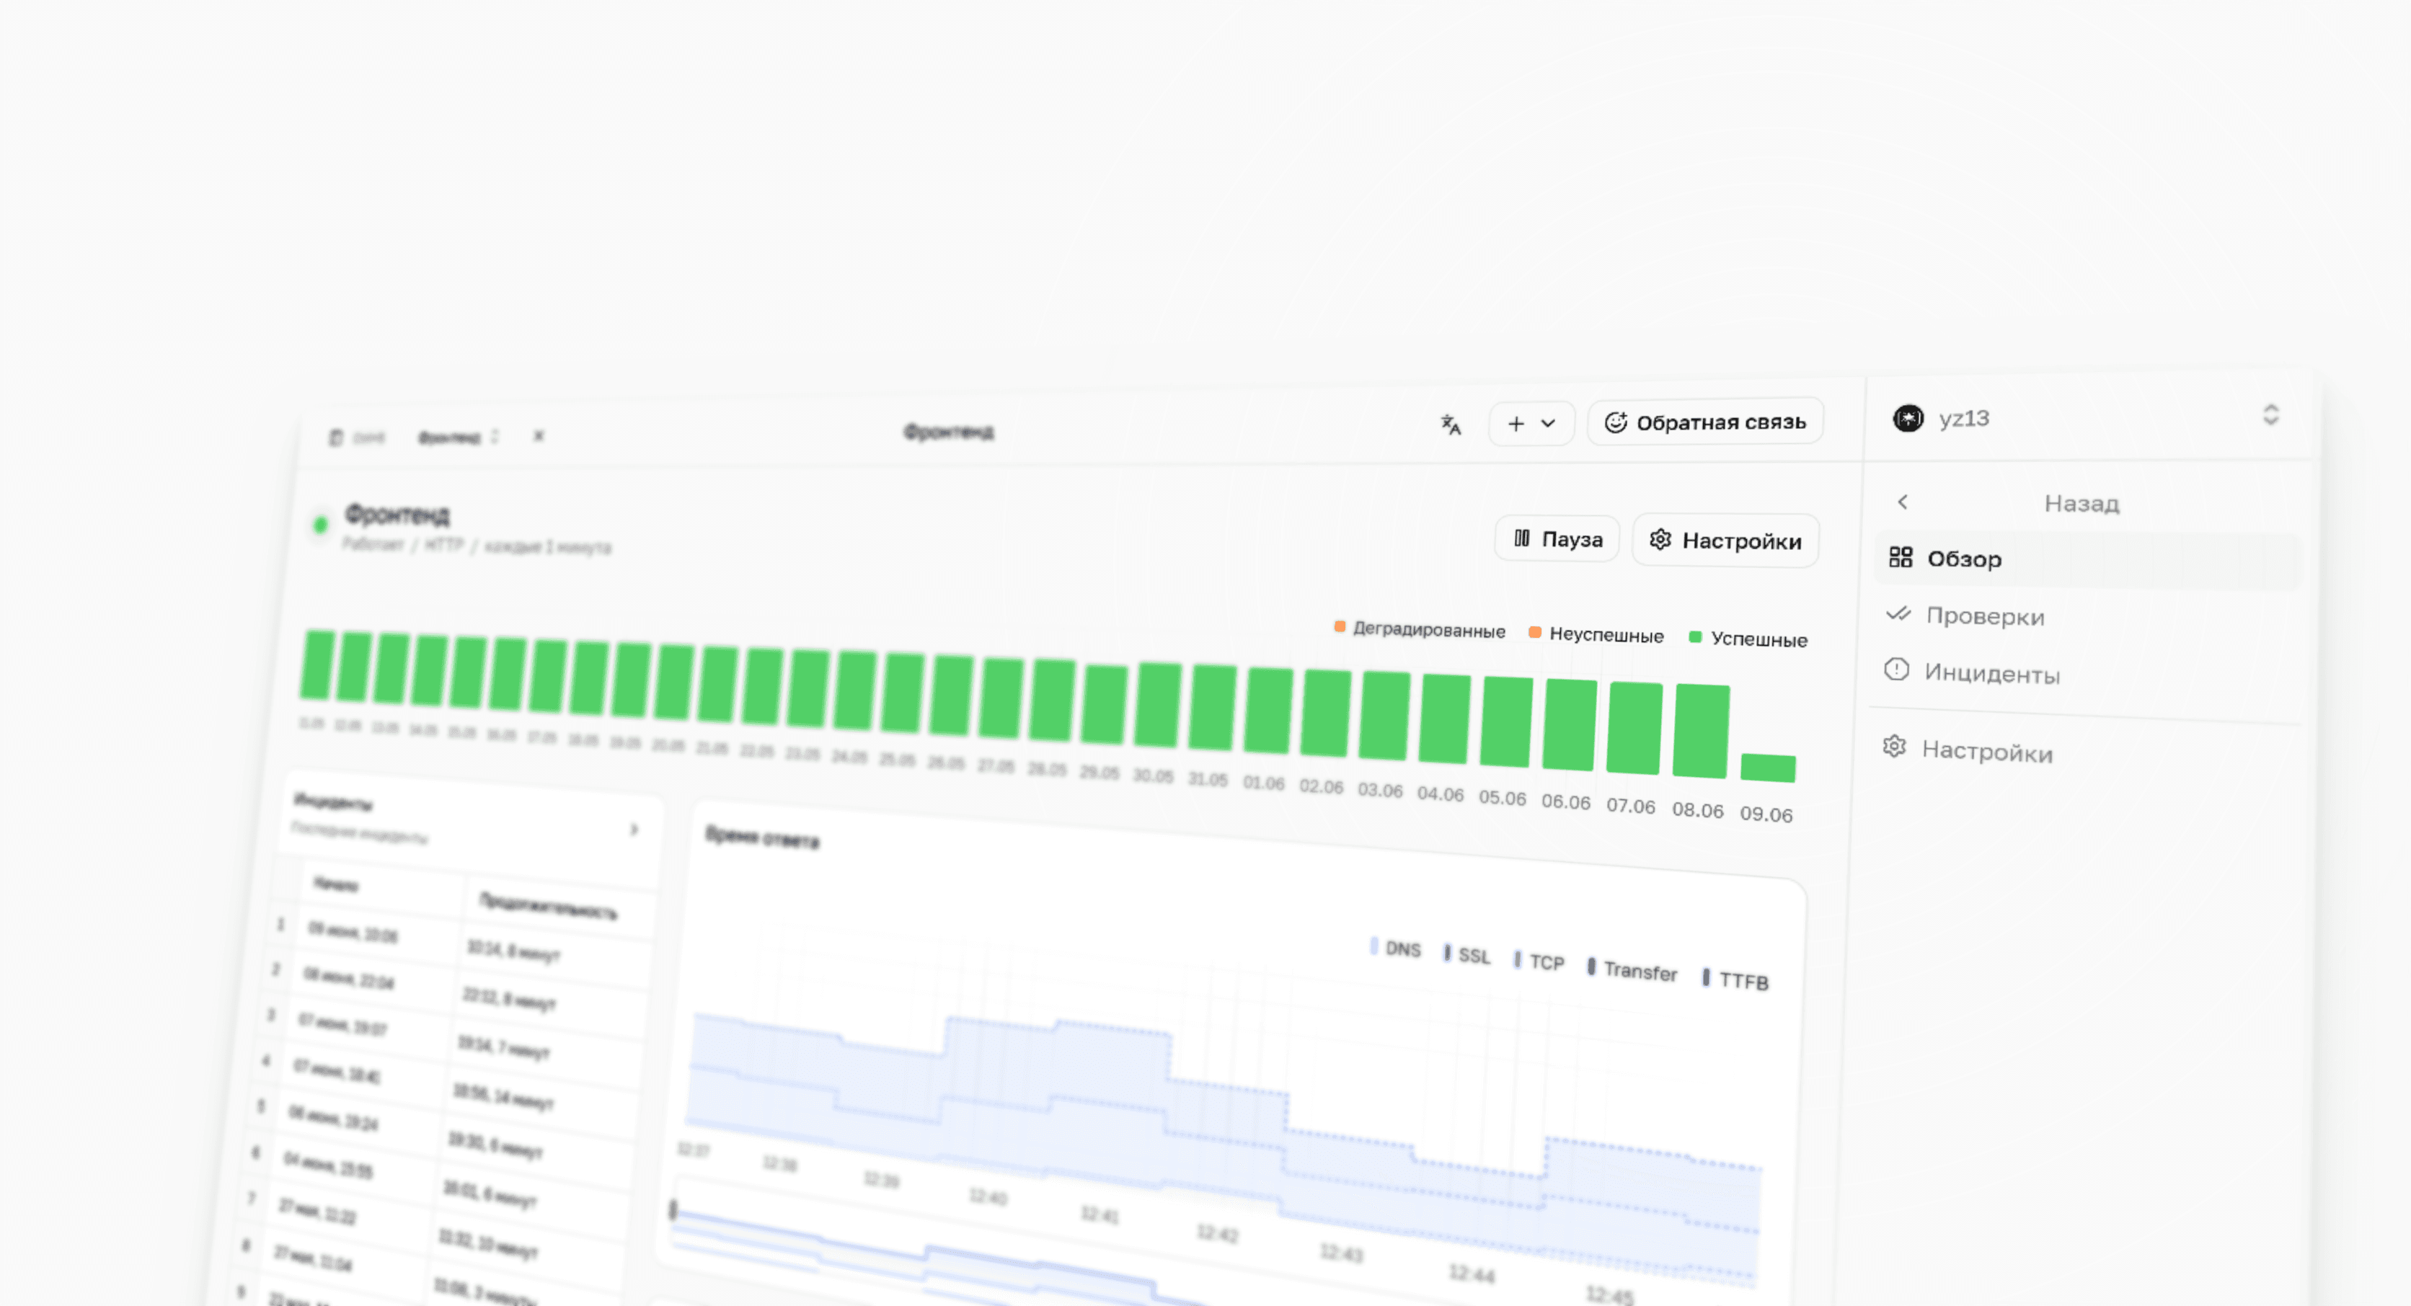Viewport: 2411px width, 1306px height.
Task: Click the 31.05 date label
Action: coord(1208,779)
